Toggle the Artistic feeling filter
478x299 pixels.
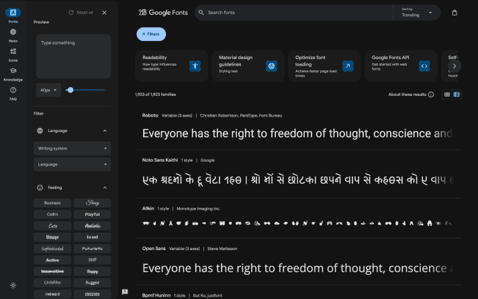(93, 226)
